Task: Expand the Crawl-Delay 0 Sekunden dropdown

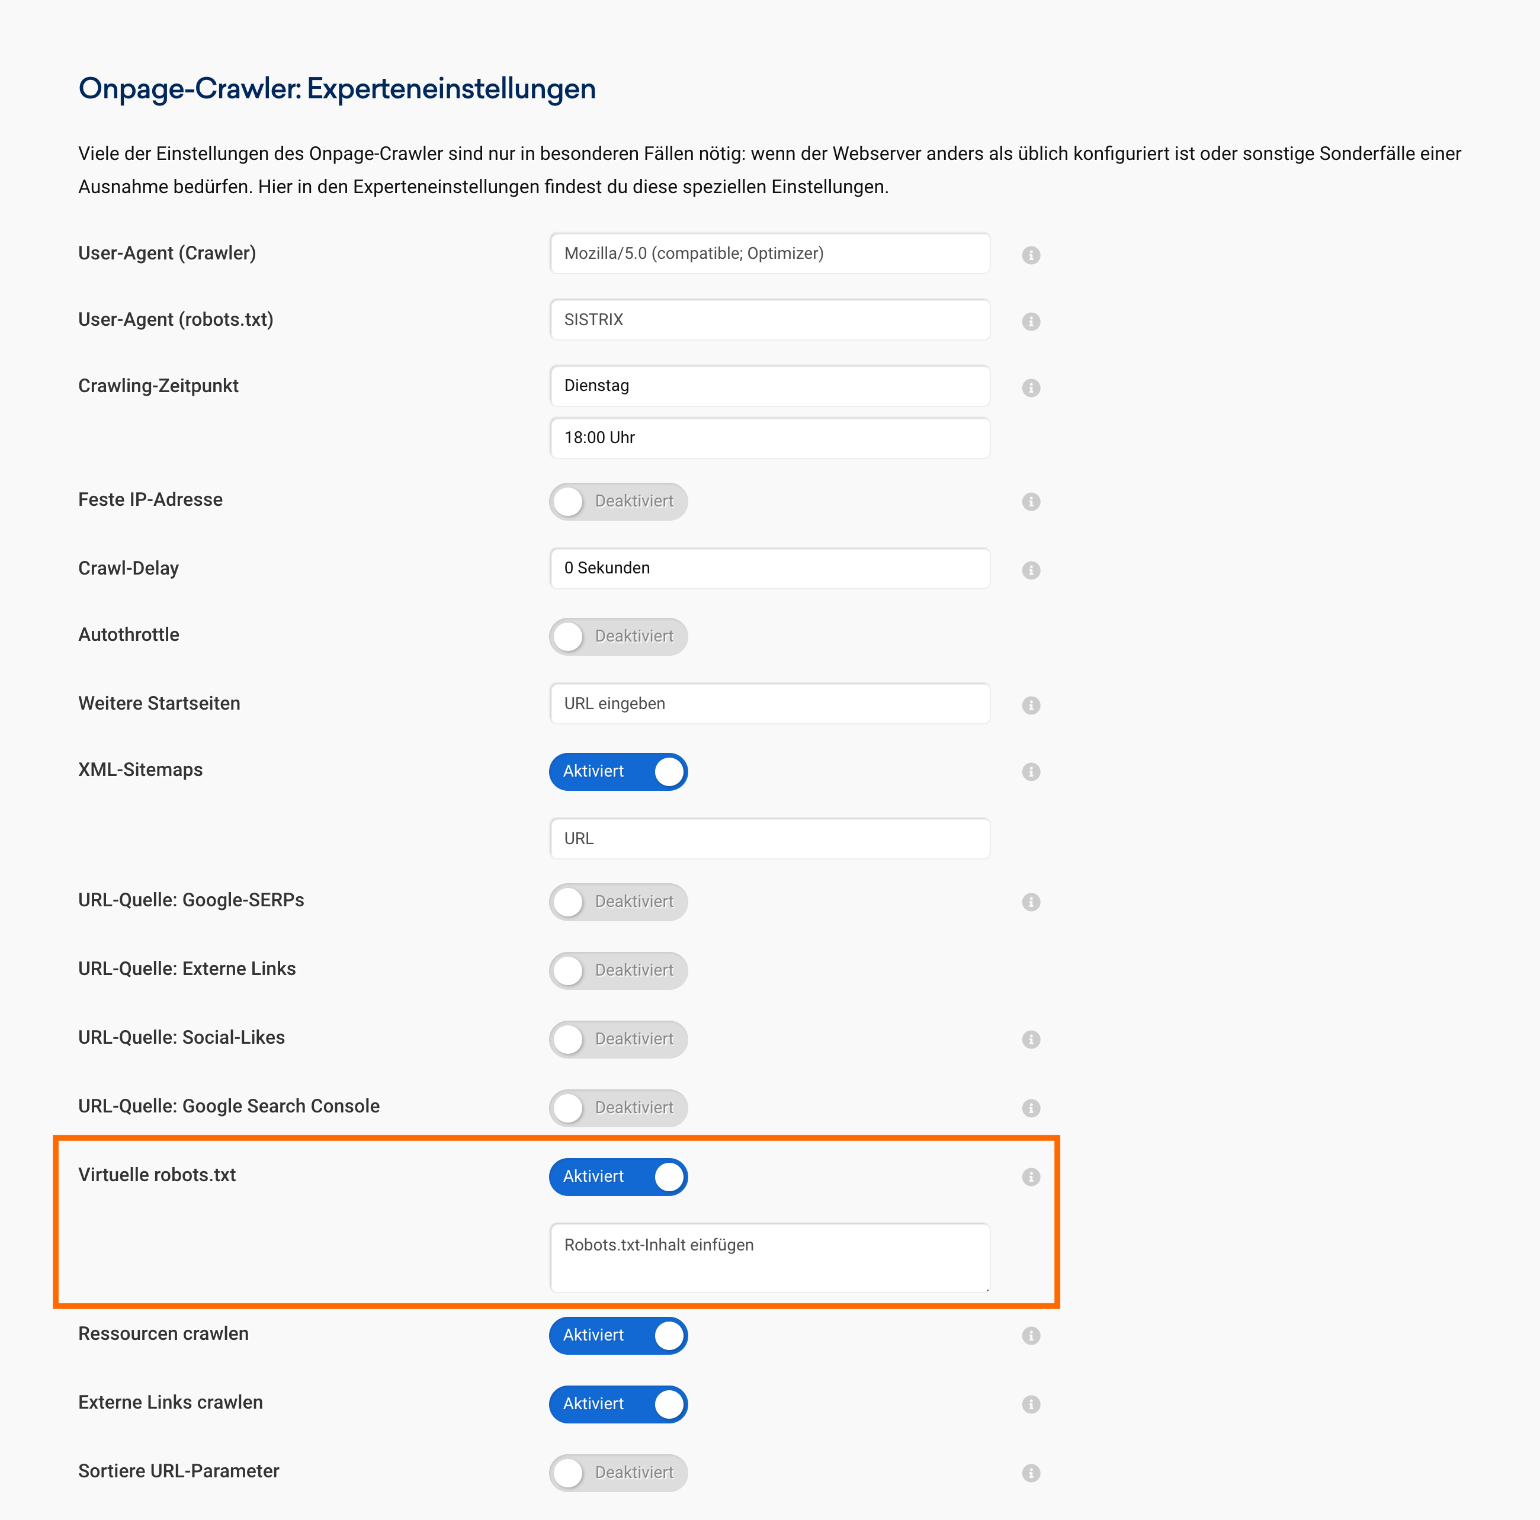Action: (x=769, y=568)
